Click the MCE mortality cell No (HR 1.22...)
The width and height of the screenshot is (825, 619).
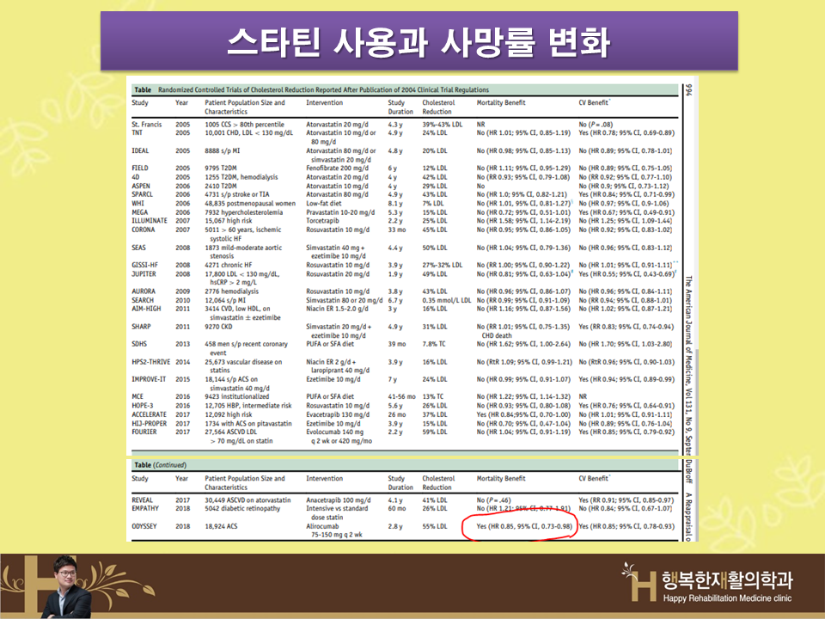pyautogui.click(x=523, y=397)
